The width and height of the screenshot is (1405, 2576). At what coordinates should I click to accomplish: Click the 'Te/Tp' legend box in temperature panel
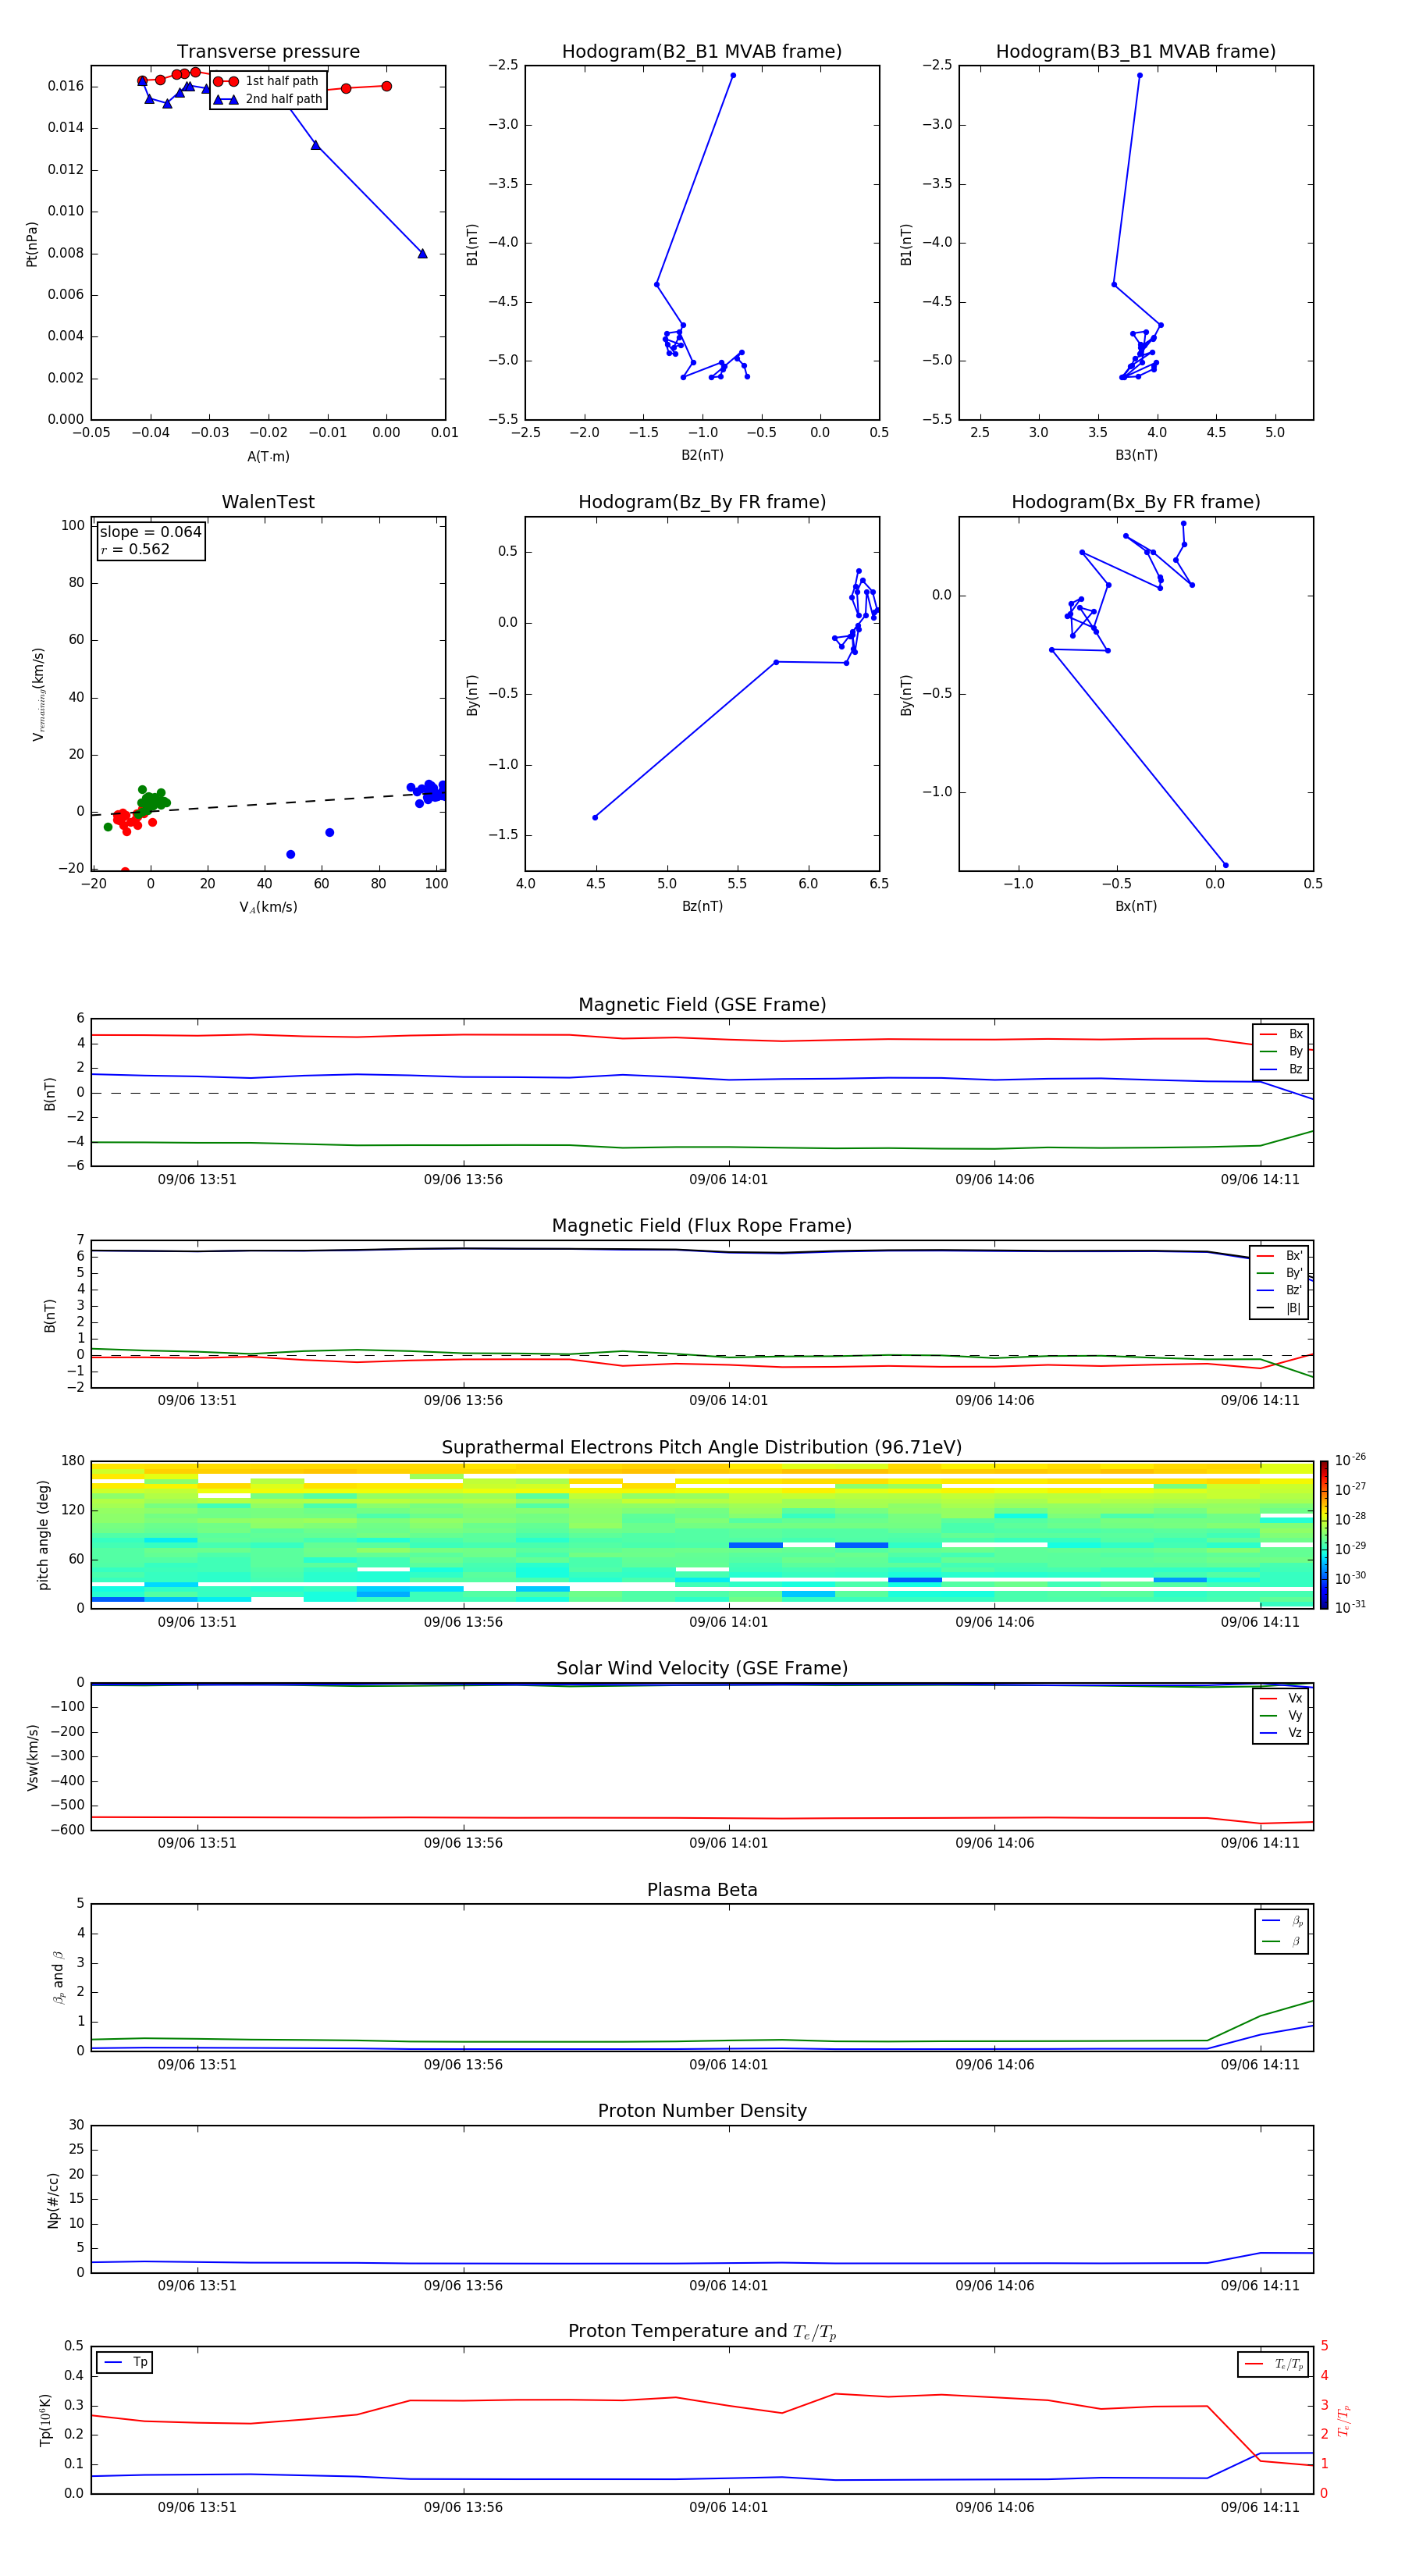click(1273, 2364)
